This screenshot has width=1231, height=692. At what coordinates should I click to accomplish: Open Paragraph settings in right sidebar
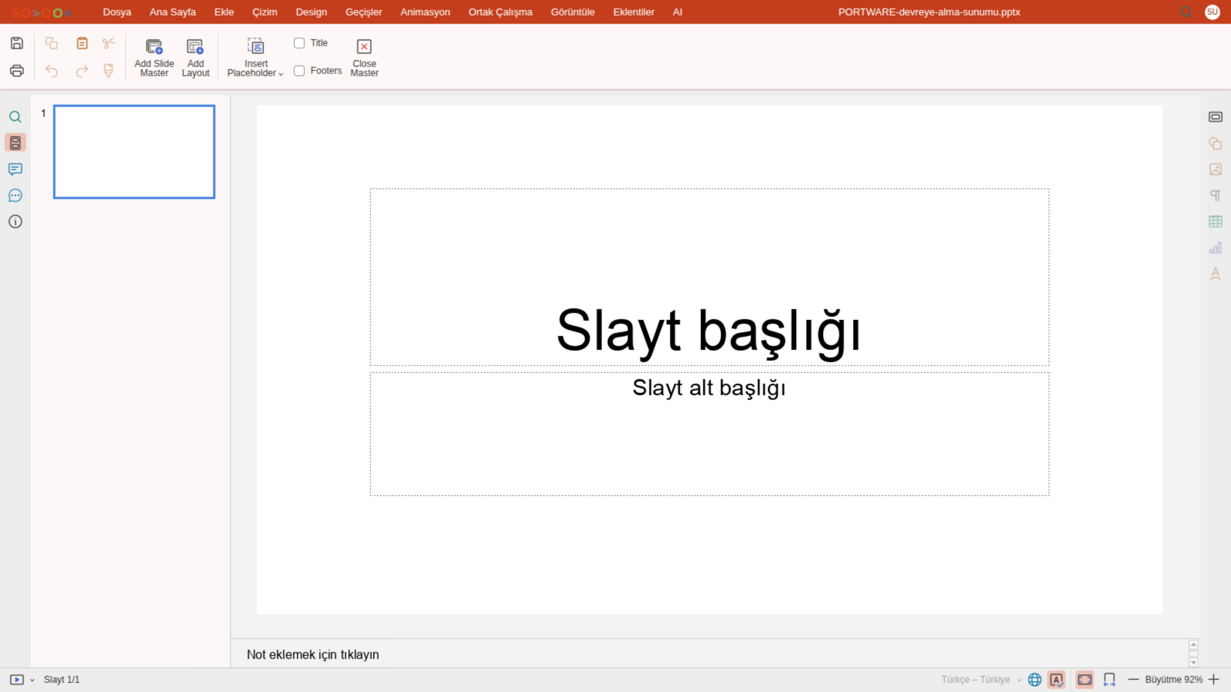tap(1215, 195)
